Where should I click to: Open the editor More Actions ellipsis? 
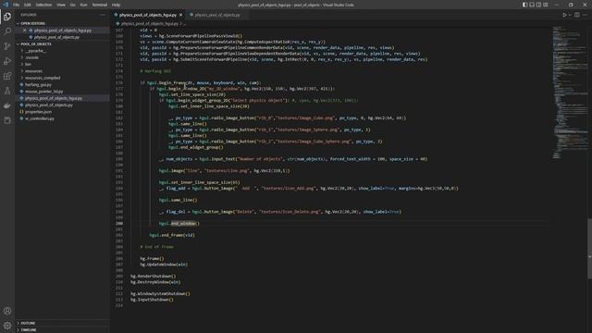point(585,15)
